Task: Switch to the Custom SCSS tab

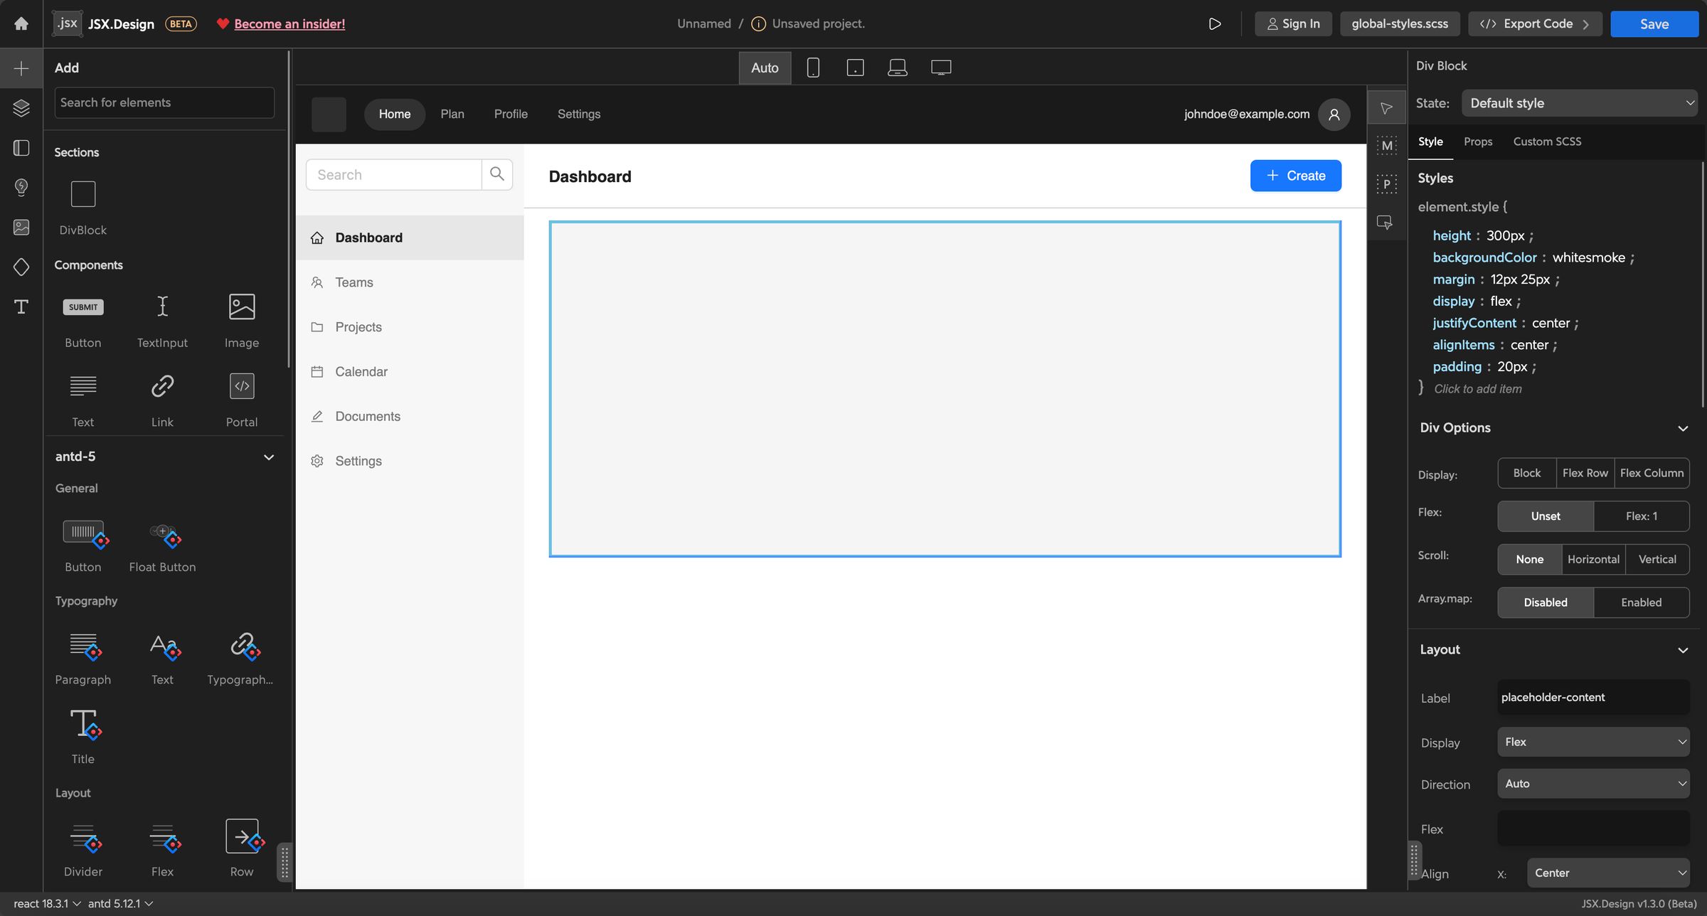Action: point(1548,142)
